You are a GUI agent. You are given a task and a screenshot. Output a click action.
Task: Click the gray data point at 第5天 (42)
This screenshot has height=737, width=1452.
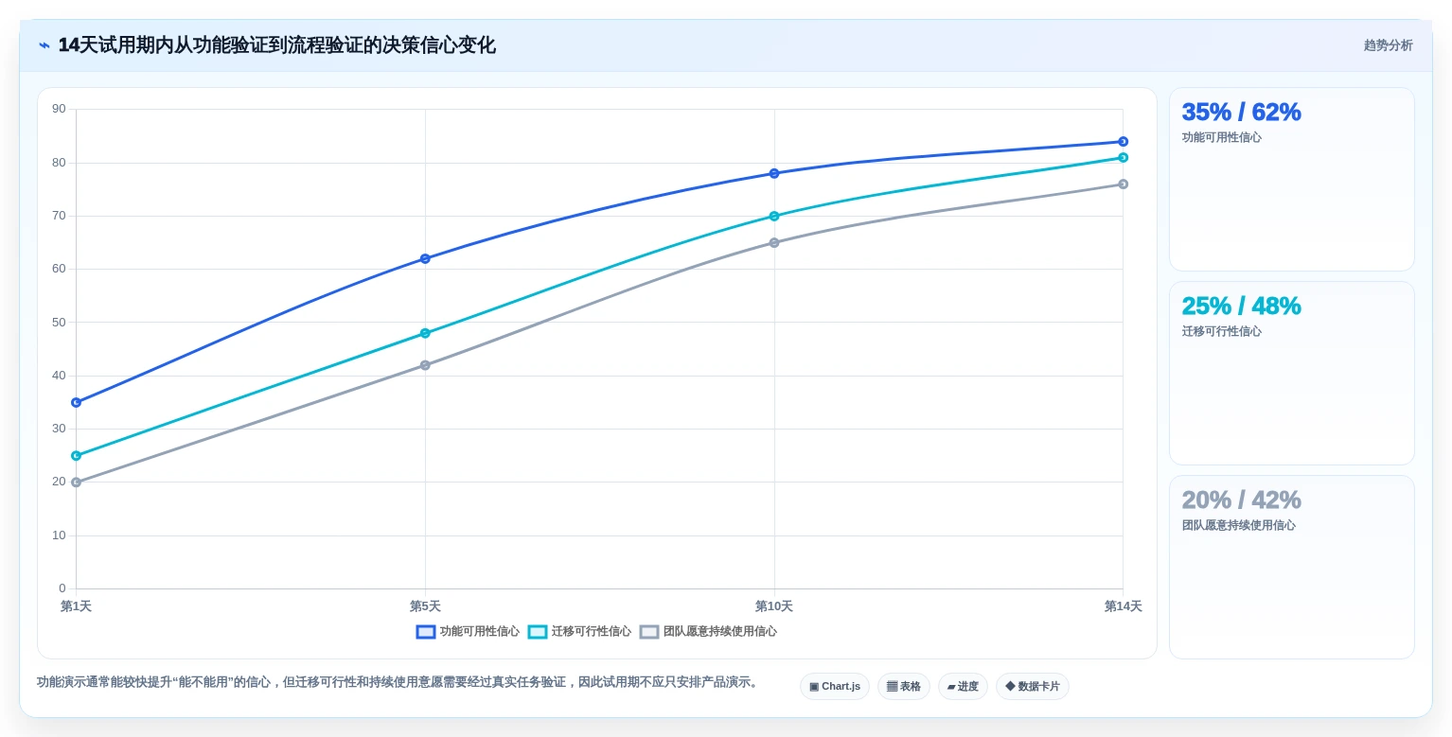pos(425,365)
